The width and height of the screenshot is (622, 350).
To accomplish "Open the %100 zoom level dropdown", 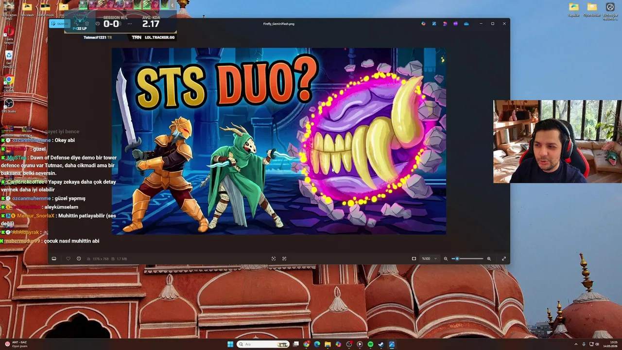I will tap(429, 259).
